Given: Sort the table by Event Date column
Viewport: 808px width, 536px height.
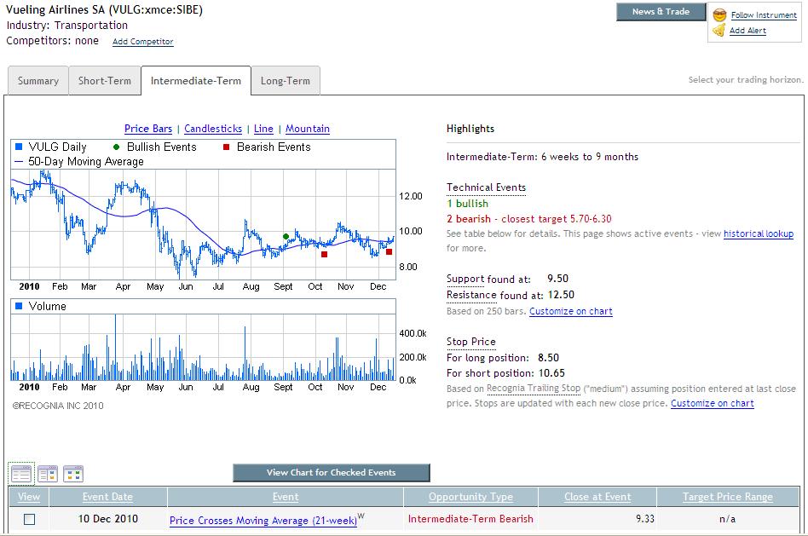Looking at the screenshot, I should 107,497.
